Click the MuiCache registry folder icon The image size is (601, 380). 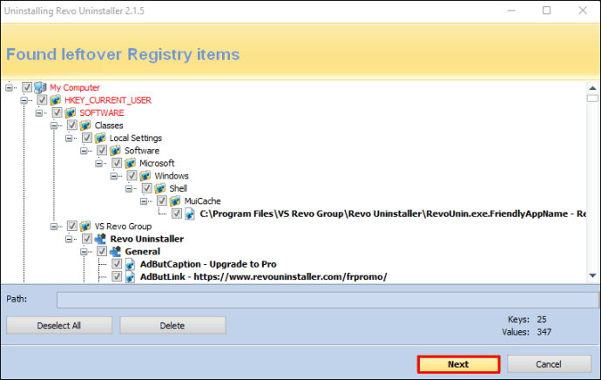[x=175, y=201]
